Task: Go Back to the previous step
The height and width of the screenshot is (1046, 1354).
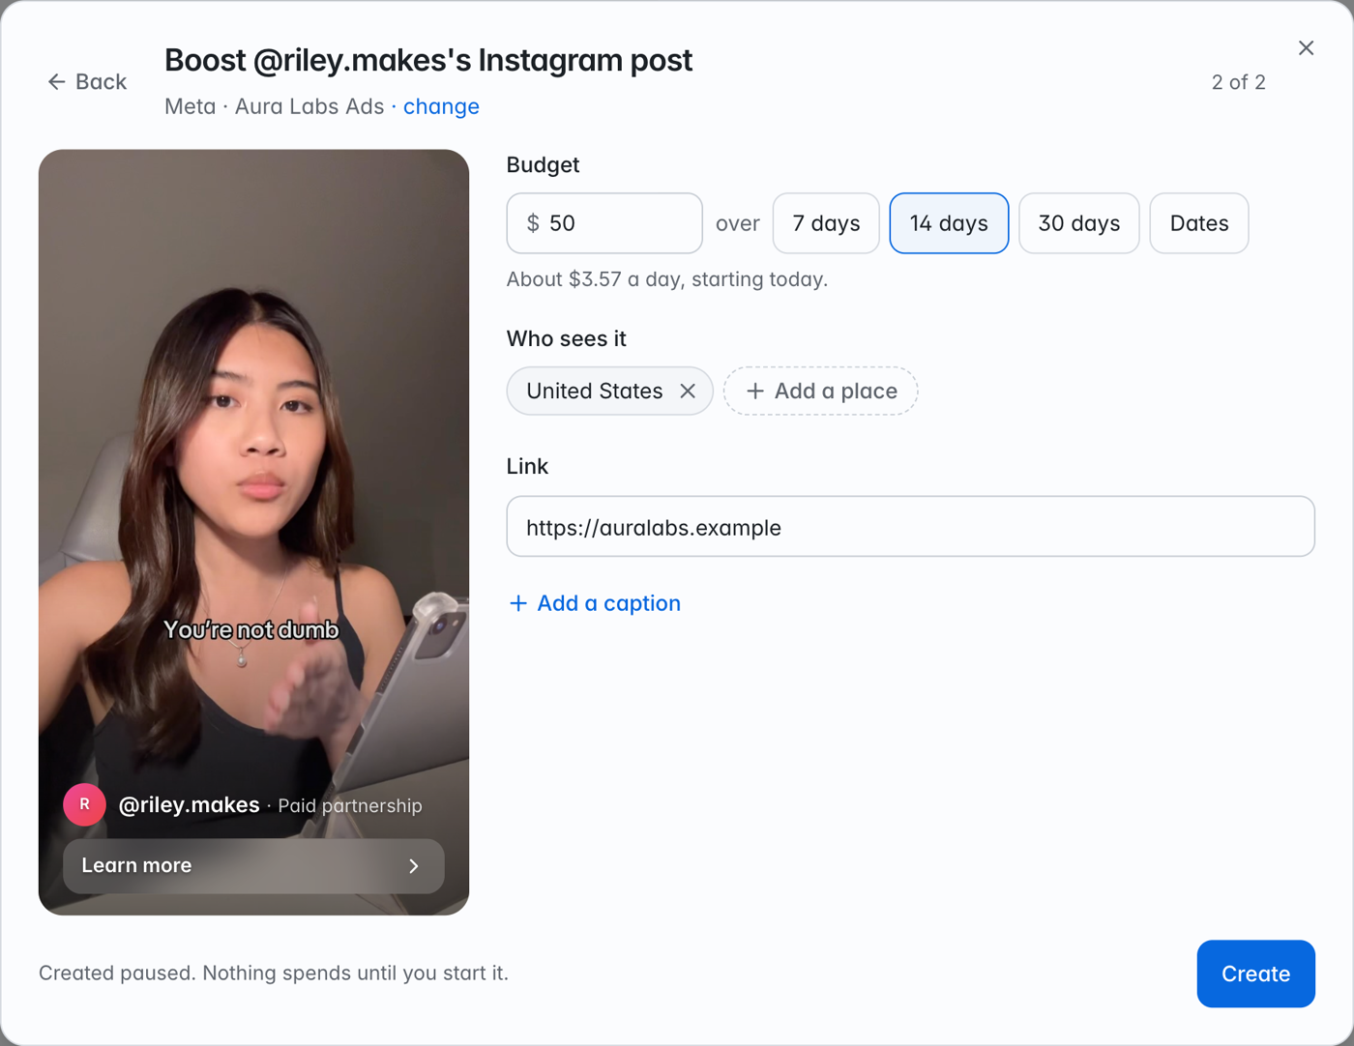Action: pyautogui.click(x=87, y=82)
